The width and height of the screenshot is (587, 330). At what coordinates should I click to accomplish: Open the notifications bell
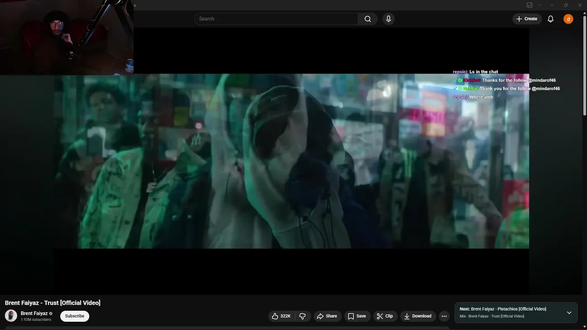point(550,19)
